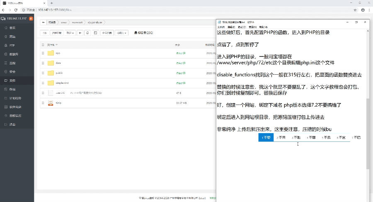Click 退出 to log out of the panel
Viewport: 373px width, 202px height.
pyautogui.click(x=12, y=124)
